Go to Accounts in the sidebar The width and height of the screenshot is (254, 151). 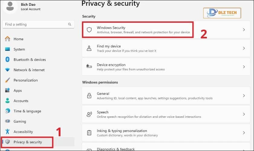click(21, 101)
